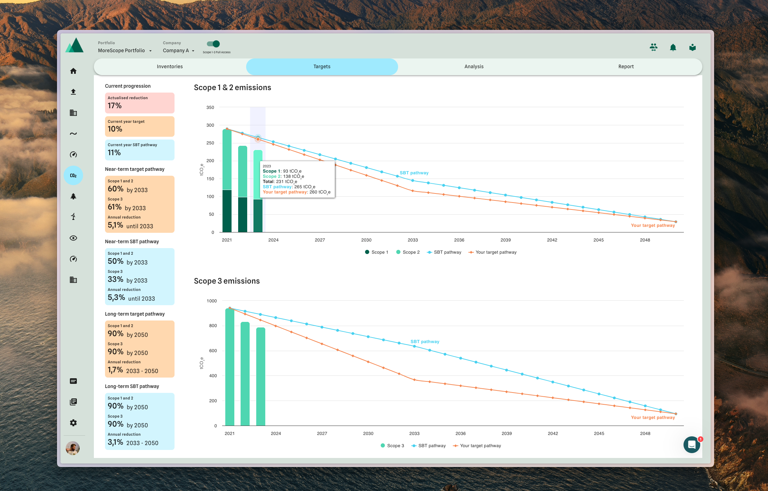Hide Scope 2 via its legend marker
Image resolution: width=768 pixels, height=491 pixels.
(398, 252)
